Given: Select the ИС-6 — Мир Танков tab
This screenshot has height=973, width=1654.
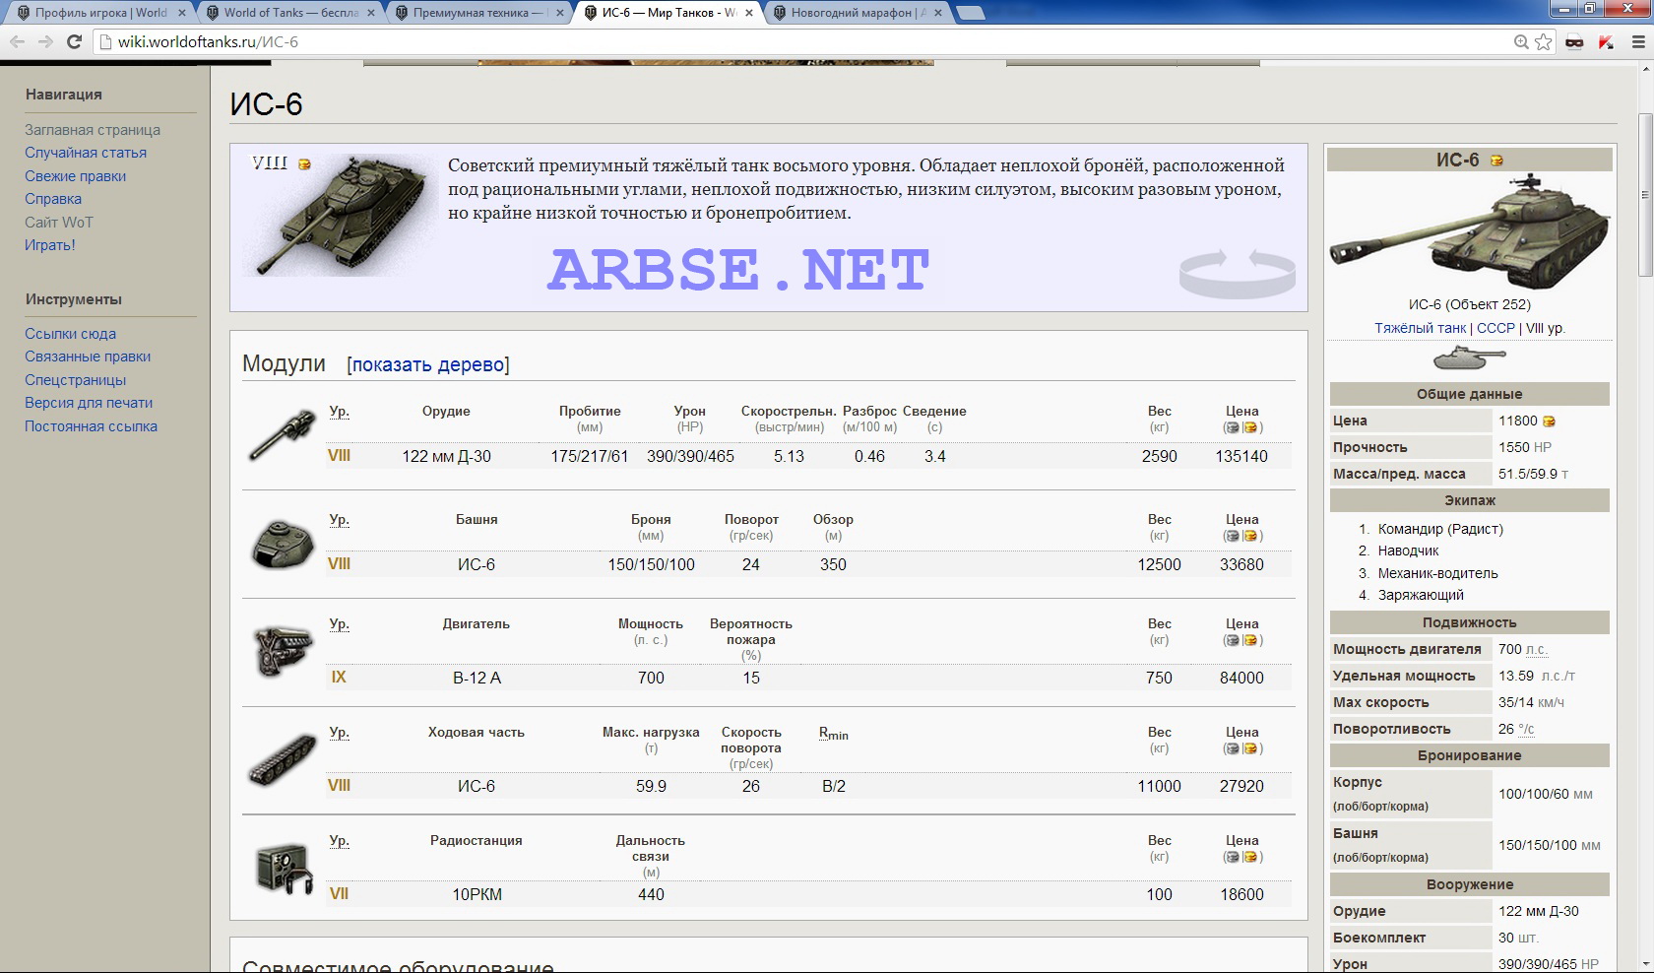Looking at the screenshot, I should pos(668,13).
